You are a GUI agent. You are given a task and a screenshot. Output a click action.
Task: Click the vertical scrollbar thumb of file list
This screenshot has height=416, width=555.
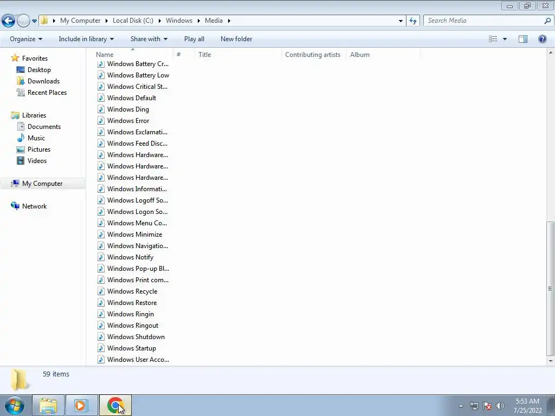tap(550, 289)
